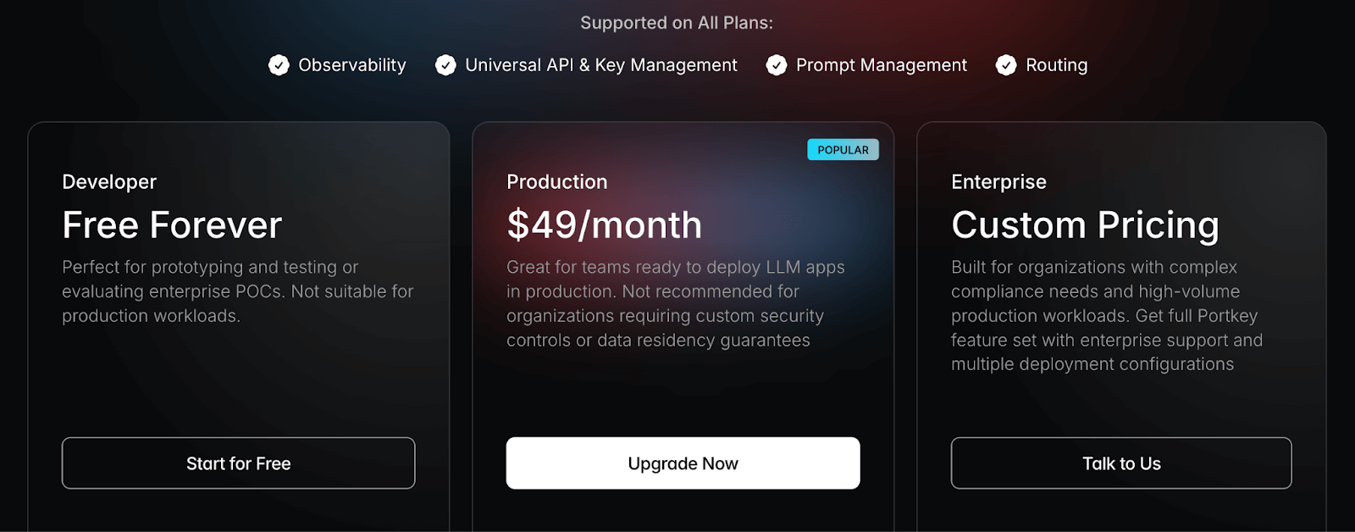Select the Universal API & Key Management label

click(600, 65)
